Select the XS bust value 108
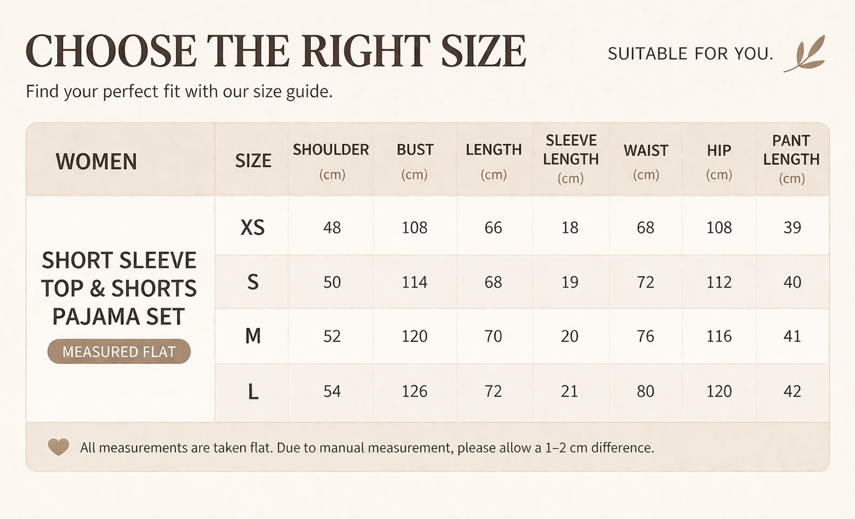This screenshot has height=519, width=855. click(414, 227)
